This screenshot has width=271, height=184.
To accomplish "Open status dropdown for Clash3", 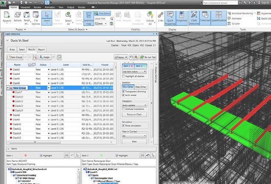I will pyautogui.click(x=49, y=69).
